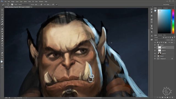The image size is (176, 99).
Task: Select the History Brush tool
Action: [x=2, y=31]
